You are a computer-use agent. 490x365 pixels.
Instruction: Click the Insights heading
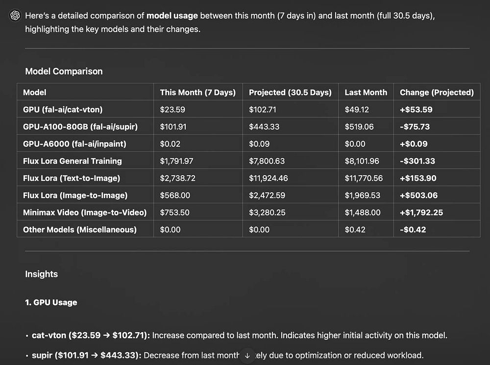[41, 274]
